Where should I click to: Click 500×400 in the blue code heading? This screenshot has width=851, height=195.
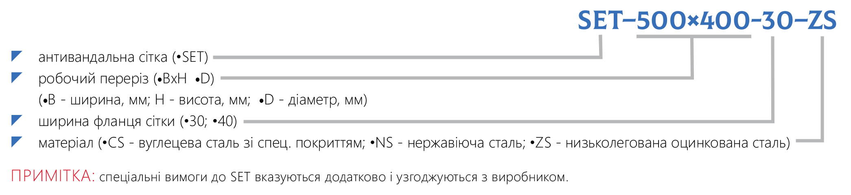(x=693, y=20)
